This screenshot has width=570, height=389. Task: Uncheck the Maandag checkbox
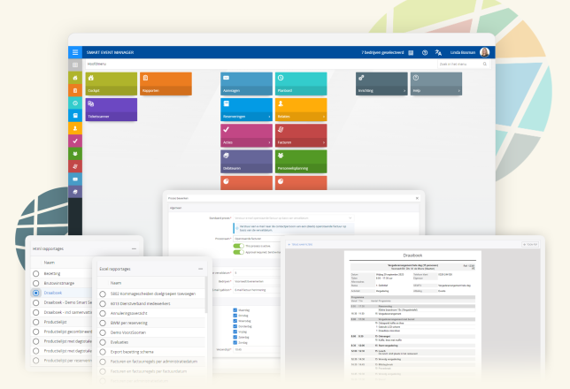pos(235,310)
